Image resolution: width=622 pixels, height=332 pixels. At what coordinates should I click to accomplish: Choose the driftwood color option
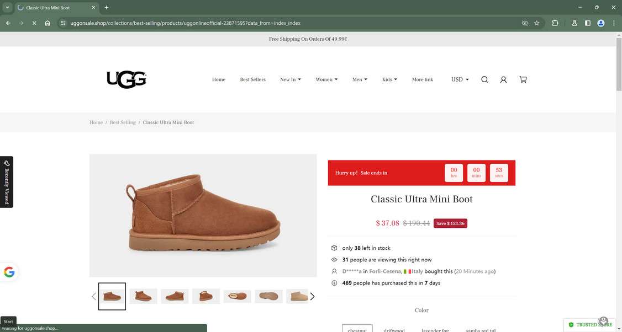(394, 329)
